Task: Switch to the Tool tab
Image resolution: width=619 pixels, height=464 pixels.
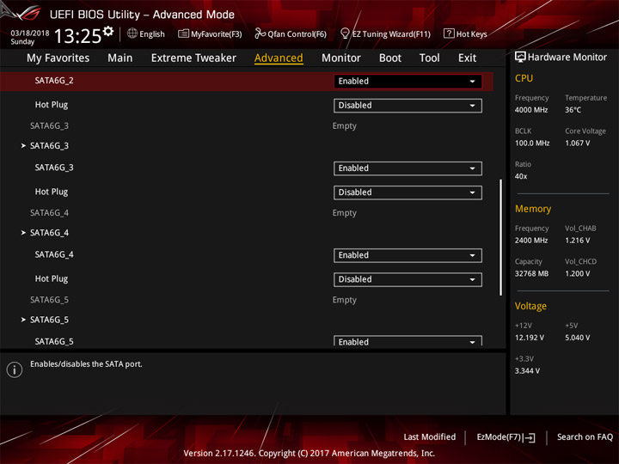Action: click(430, 58)
